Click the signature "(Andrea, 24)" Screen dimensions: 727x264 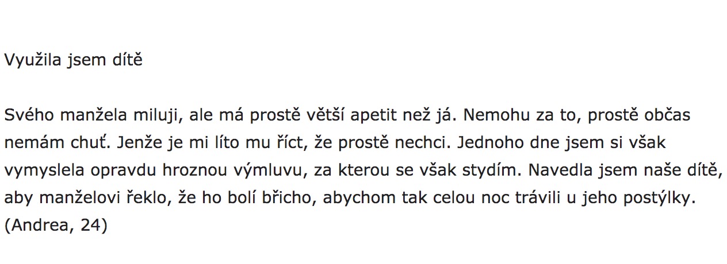pos(56,226)
